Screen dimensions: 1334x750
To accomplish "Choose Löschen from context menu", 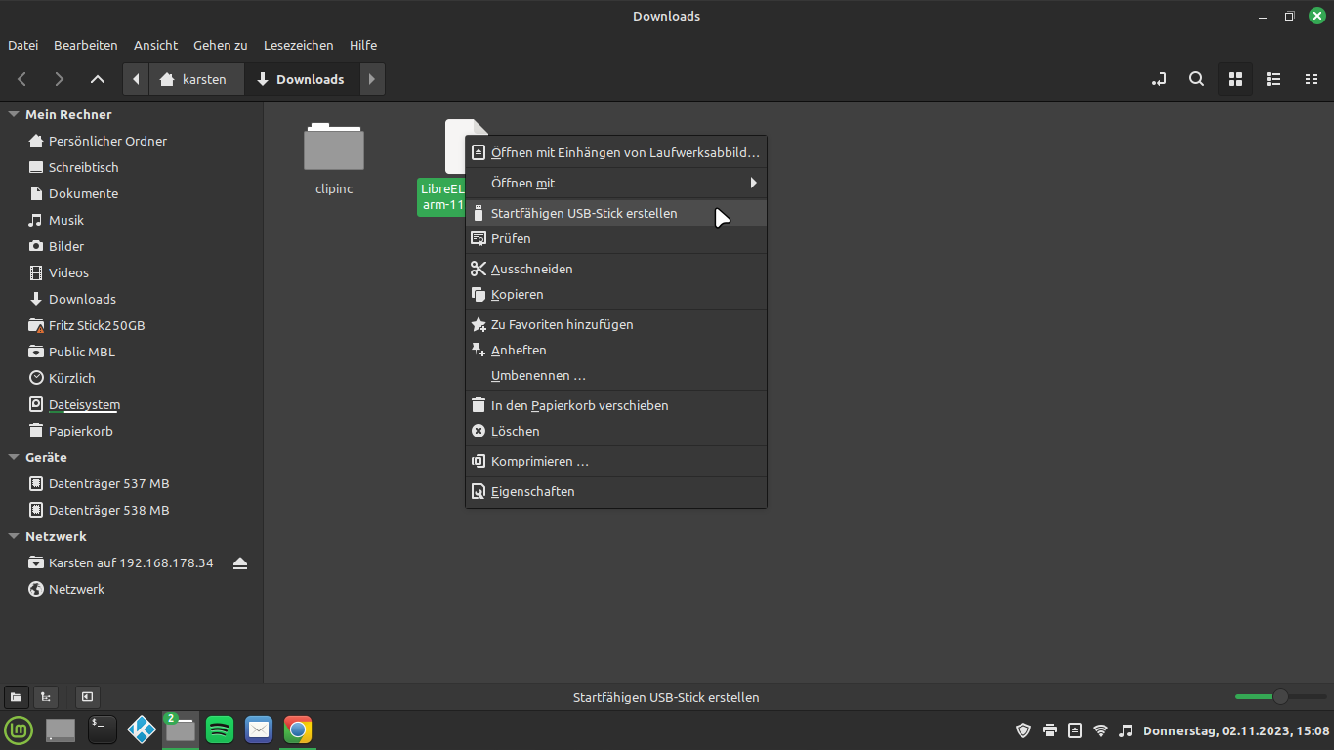I will pyautogui.click(x=616, y=431).
